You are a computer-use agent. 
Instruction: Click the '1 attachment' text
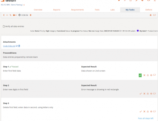click(x=153, y=31)
